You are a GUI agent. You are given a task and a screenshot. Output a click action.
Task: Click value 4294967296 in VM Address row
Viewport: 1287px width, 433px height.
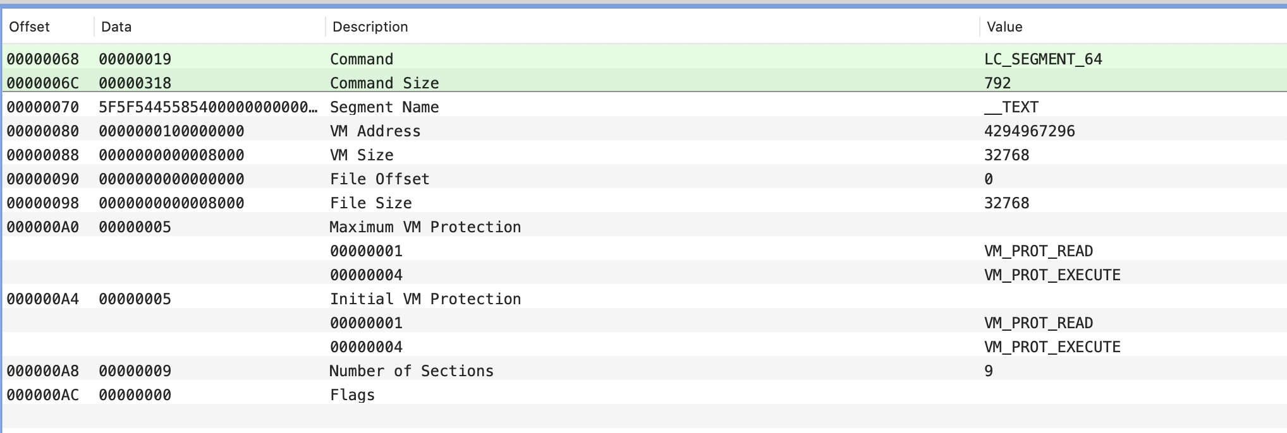(1029, 131)
